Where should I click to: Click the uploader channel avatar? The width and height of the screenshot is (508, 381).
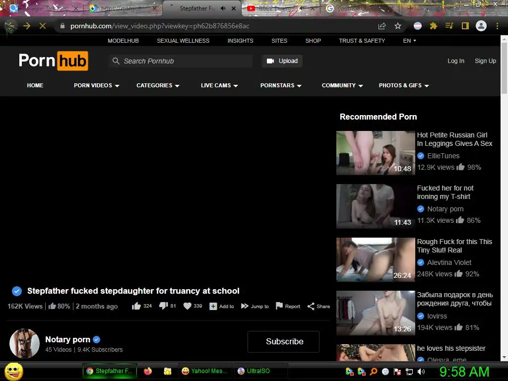[24, 343]
